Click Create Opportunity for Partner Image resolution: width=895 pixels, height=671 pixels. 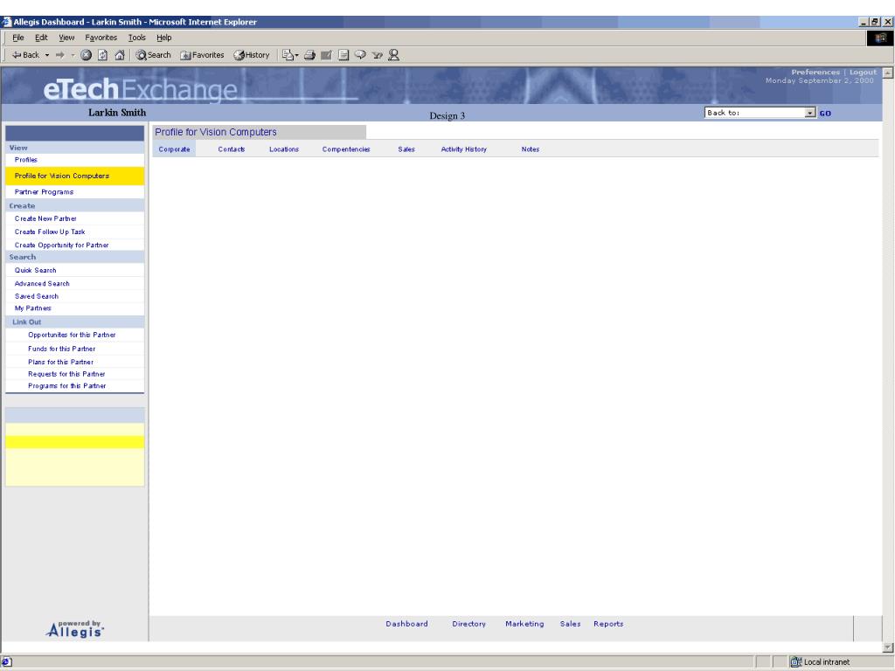[62, 245]
